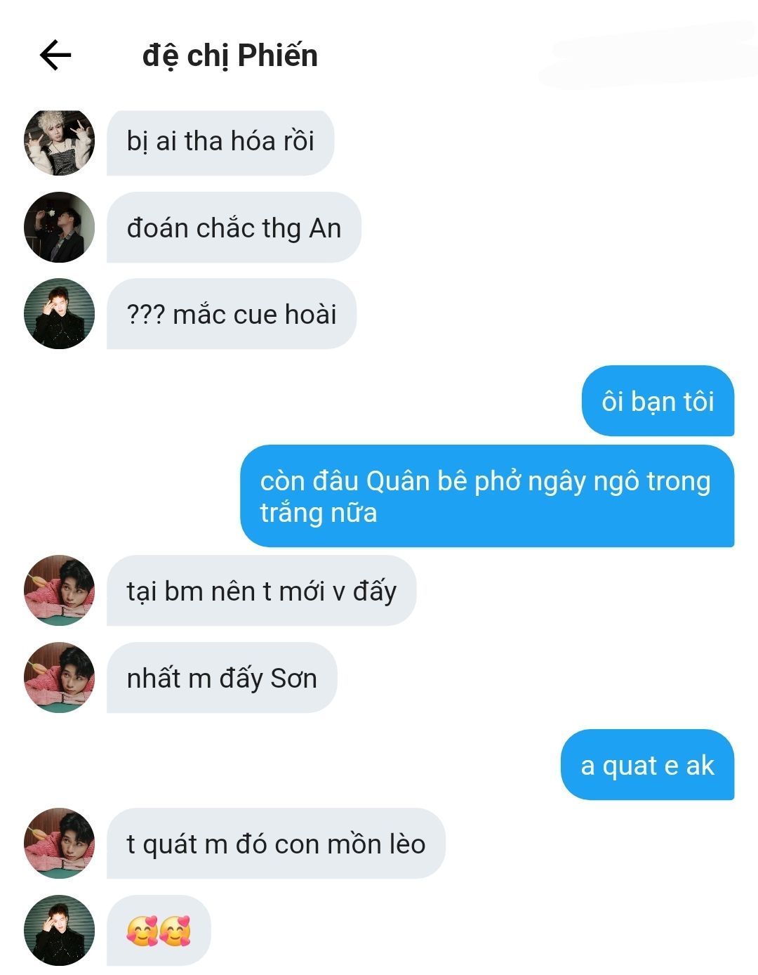Select message 'nhất m đấy Sơn'
758x975 pixels.
click(222, 677)
